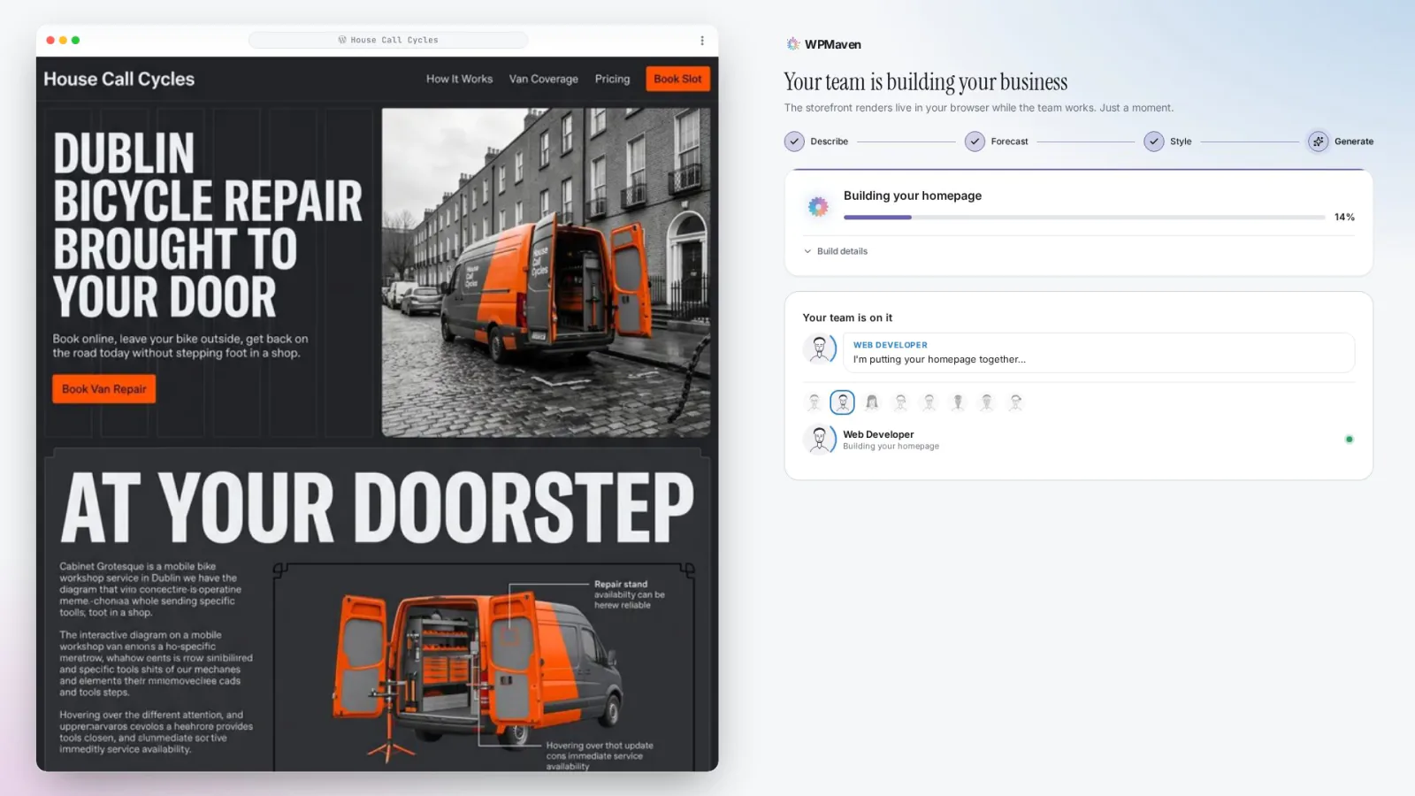
Task: Click the homepage build progress bar
Action: tap(1084, 218)
